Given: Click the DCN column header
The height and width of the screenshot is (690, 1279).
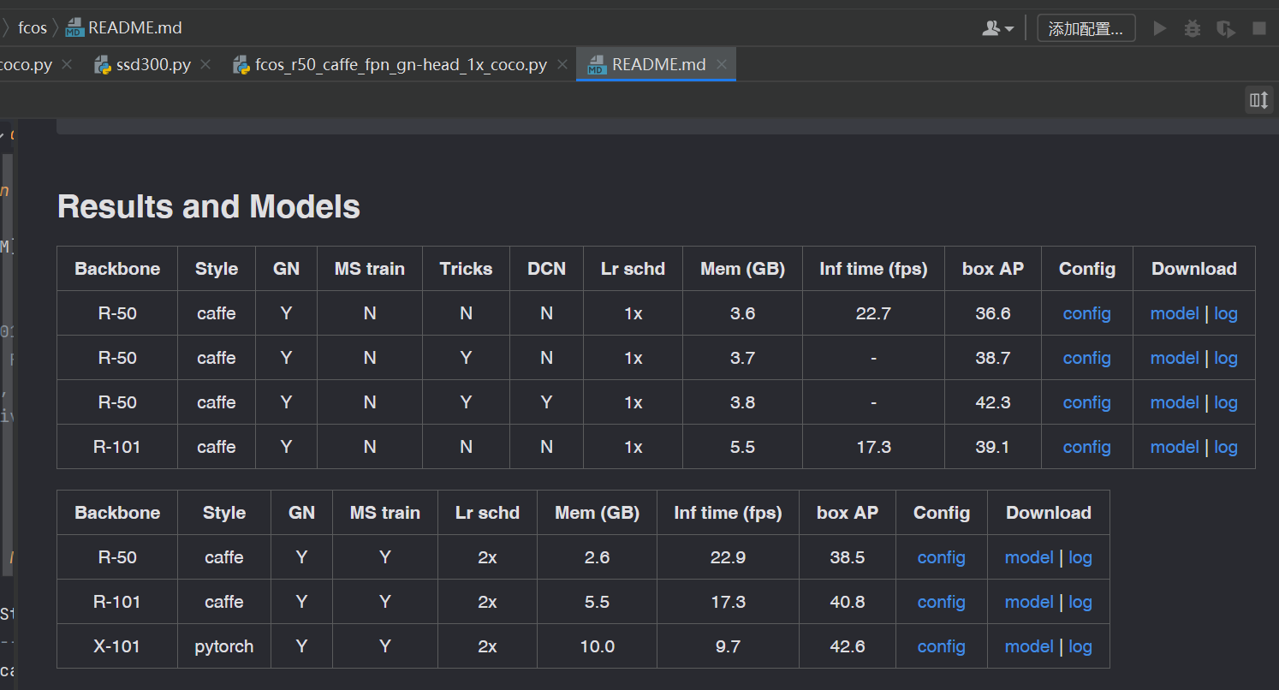Looking at the screenshot, I should click(546, 269).
